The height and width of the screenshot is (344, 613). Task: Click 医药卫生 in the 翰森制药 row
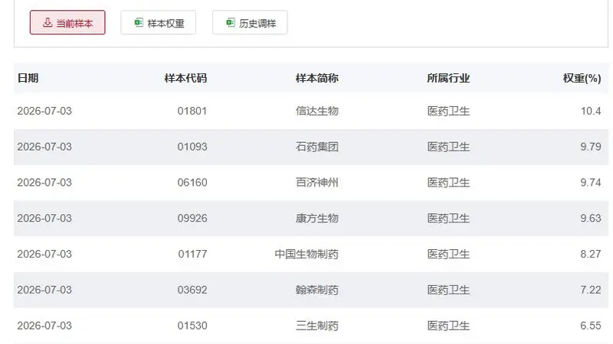click(x=448, y=290)
